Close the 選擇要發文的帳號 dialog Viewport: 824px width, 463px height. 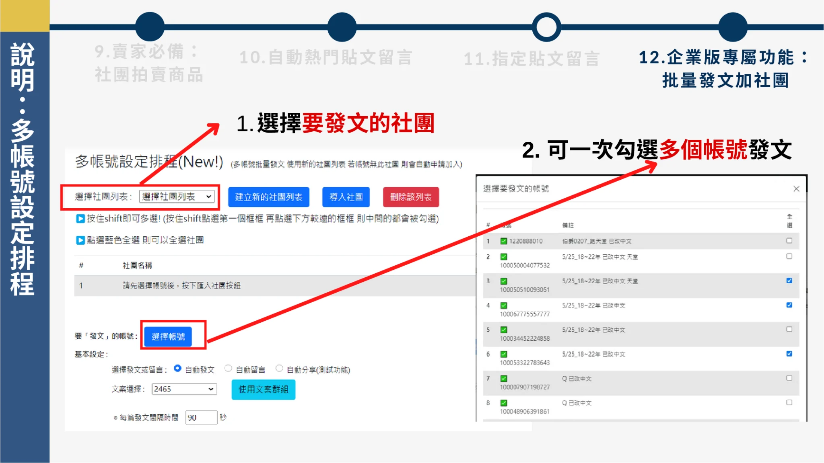tap(796, 189)
